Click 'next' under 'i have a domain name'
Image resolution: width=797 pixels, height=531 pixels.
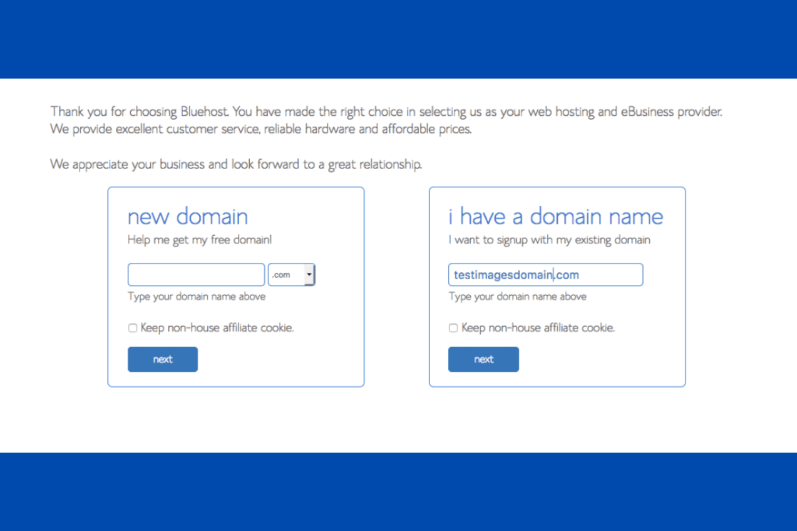click(x=483, y=359)
